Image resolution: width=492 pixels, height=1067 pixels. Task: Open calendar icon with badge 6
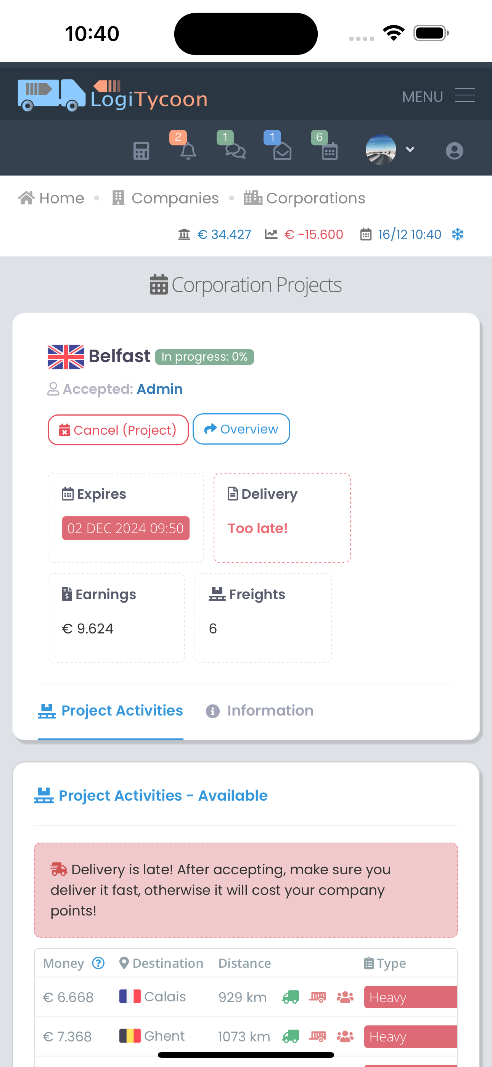click(330, 151)
